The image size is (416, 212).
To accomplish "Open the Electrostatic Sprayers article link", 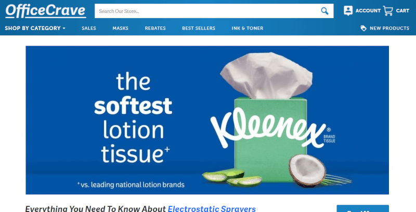I will pos(212,208).
